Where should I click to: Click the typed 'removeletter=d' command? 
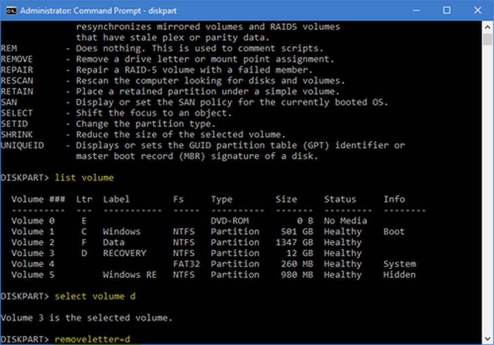92,340
